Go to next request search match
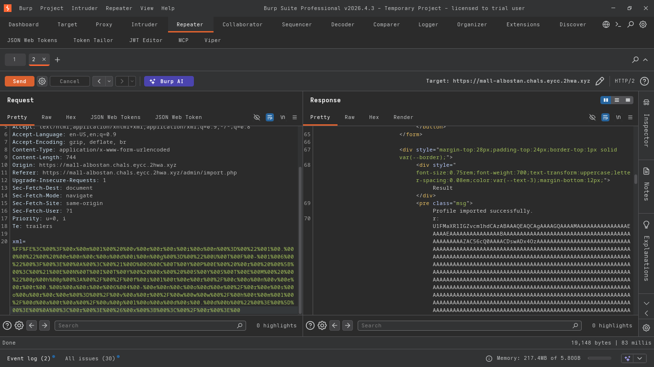Viewport: 654px width, 367px height. pos(45,325)
